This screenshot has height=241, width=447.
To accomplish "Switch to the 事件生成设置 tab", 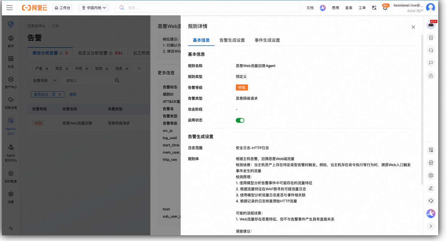I will 267,40.
